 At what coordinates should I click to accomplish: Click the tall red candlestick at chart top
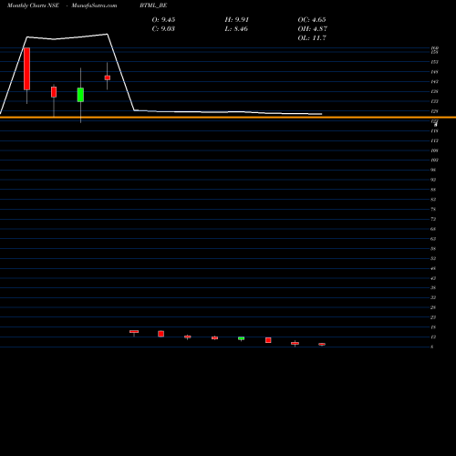pyautogui.click(x=26, y=68)
